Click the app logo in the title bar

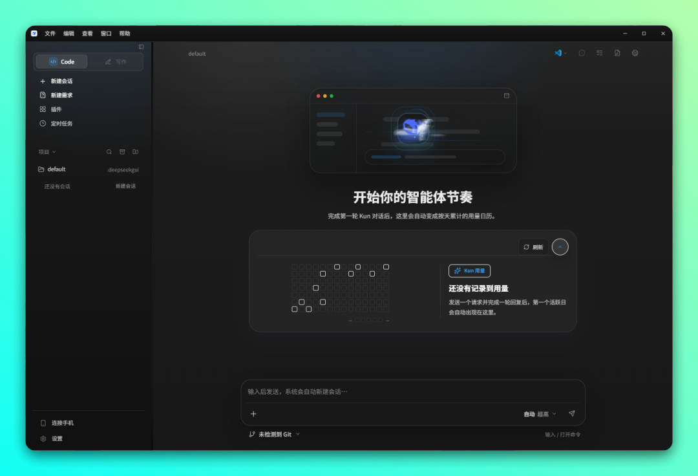(34, 34)
